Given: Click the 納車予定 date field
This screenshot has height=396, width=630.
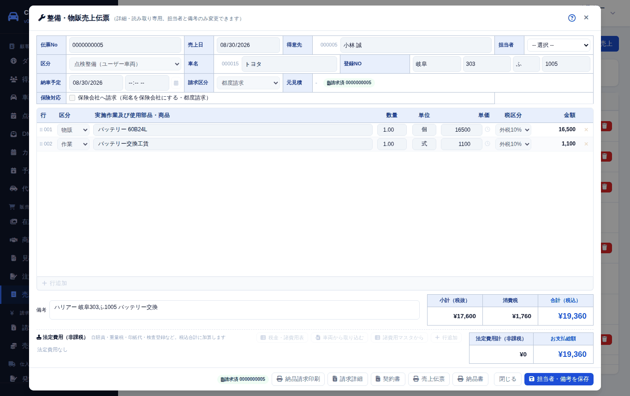Looking at the screenshot, I should (x=96, y=83).
